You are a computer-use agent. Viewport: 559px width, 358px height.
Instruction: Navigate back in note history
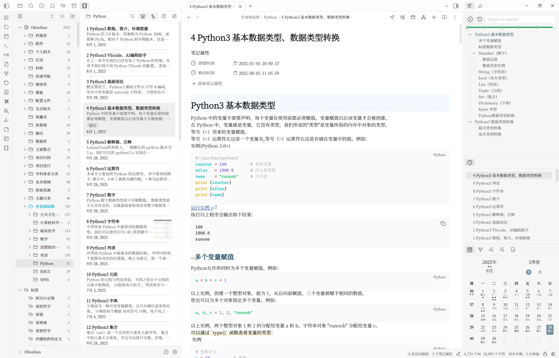pos(189,17)
